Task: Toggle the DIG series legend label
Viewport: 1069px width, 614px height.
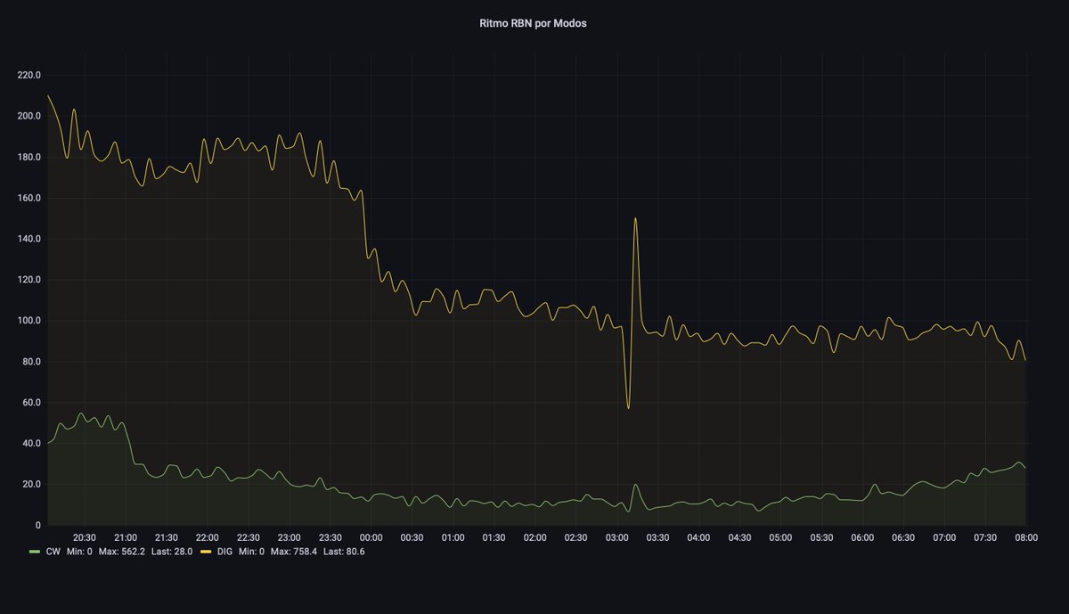Action: click(223, 552)
